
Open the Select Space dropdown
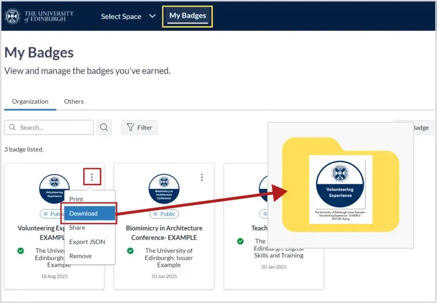(x=128, y=16)
